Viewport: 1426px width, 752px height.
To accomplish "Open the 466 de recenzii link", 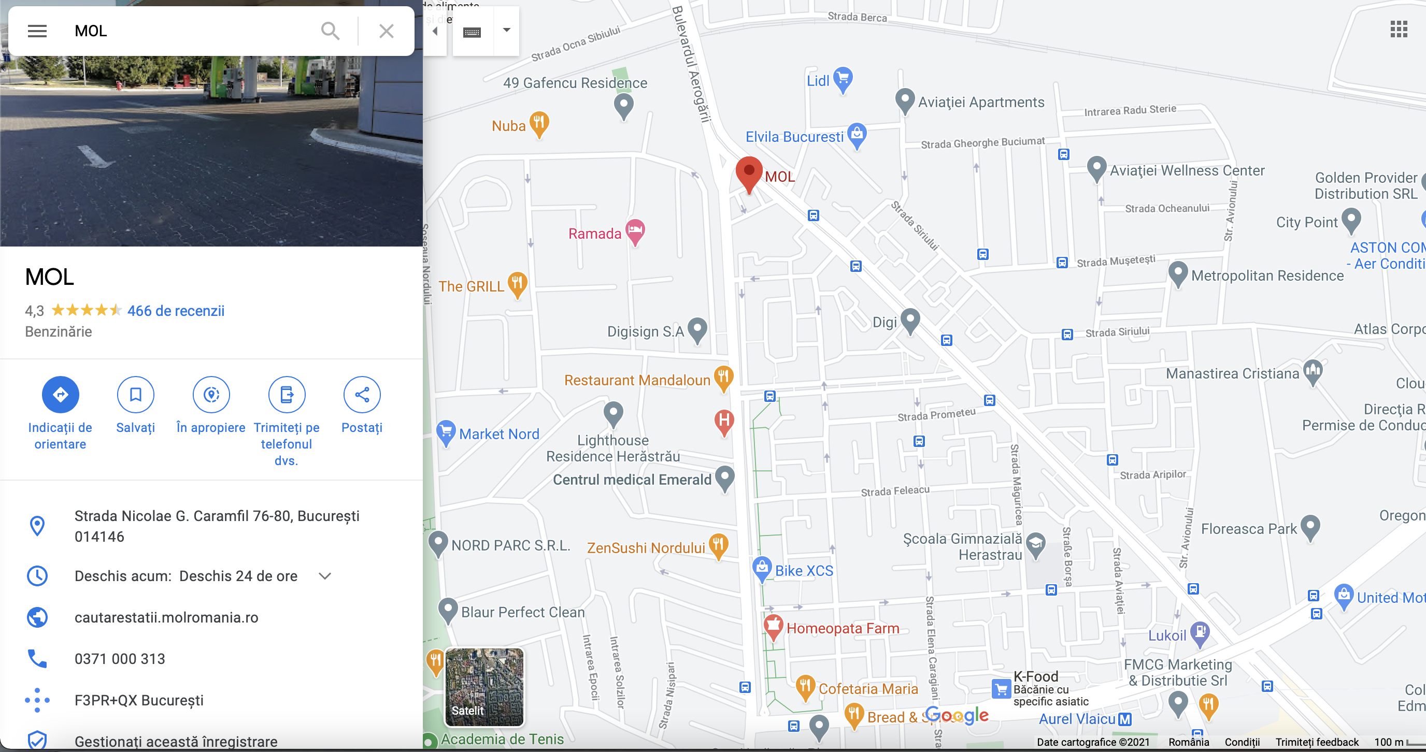I will [x=176, y=311].
